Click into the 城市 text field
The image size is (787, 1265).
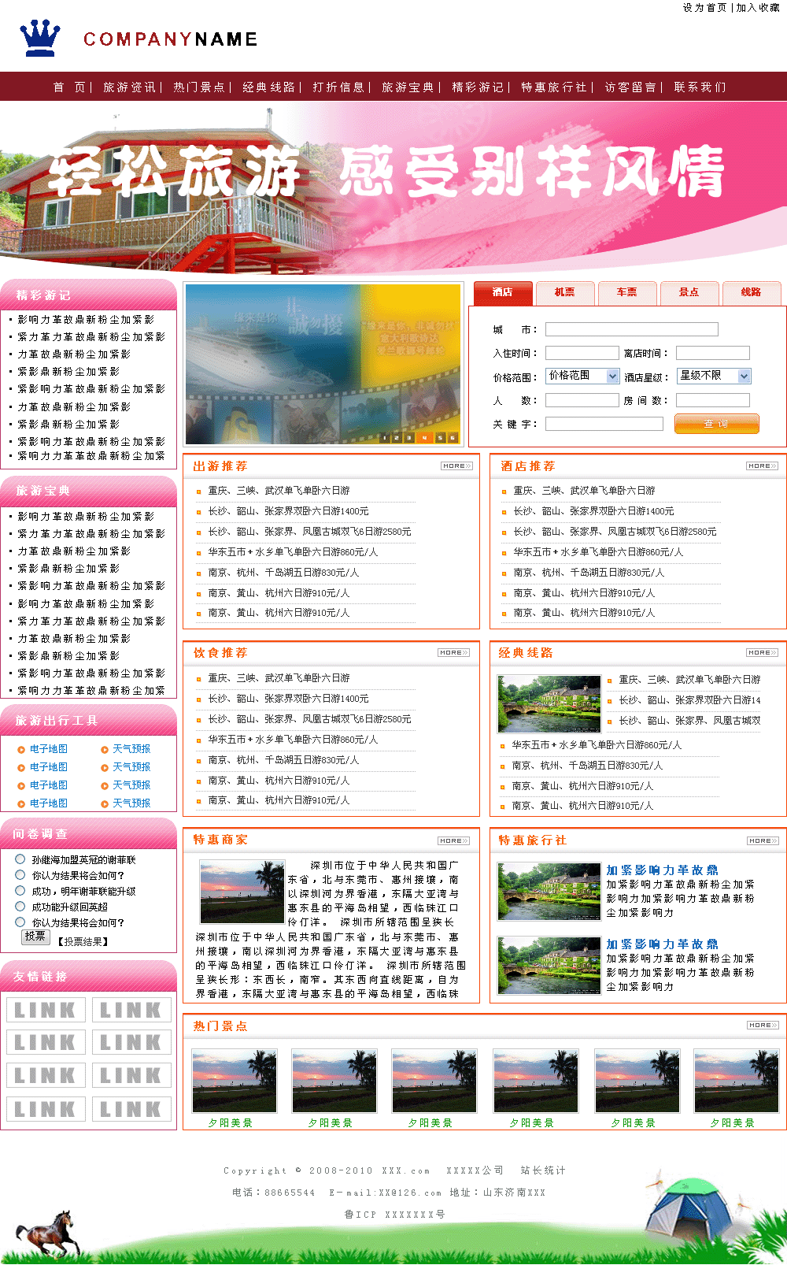coord(631,329)
